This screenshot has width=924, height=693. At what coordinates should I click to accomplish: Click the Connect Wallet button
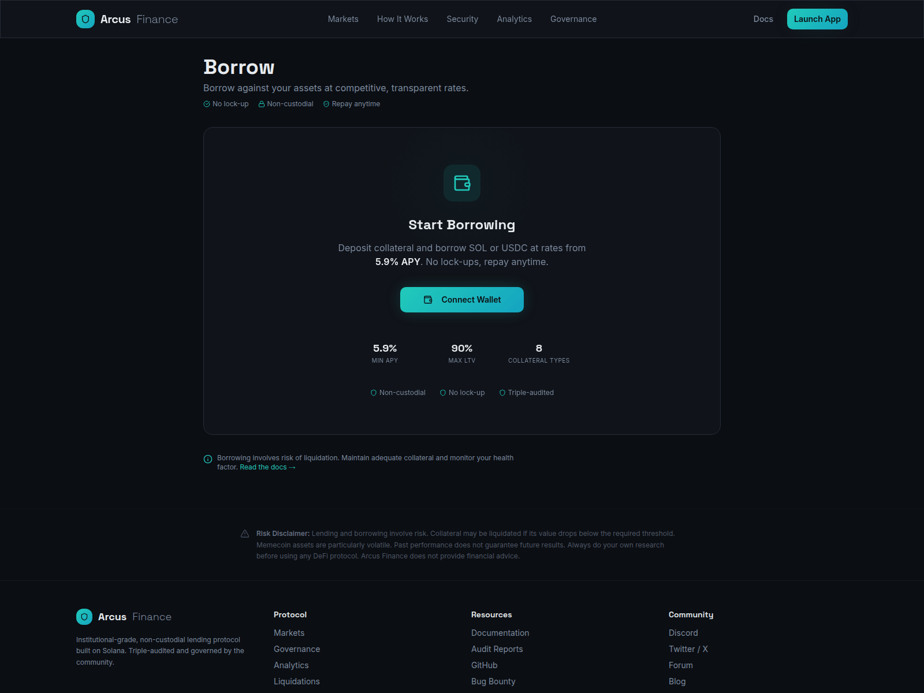[462, 300]
